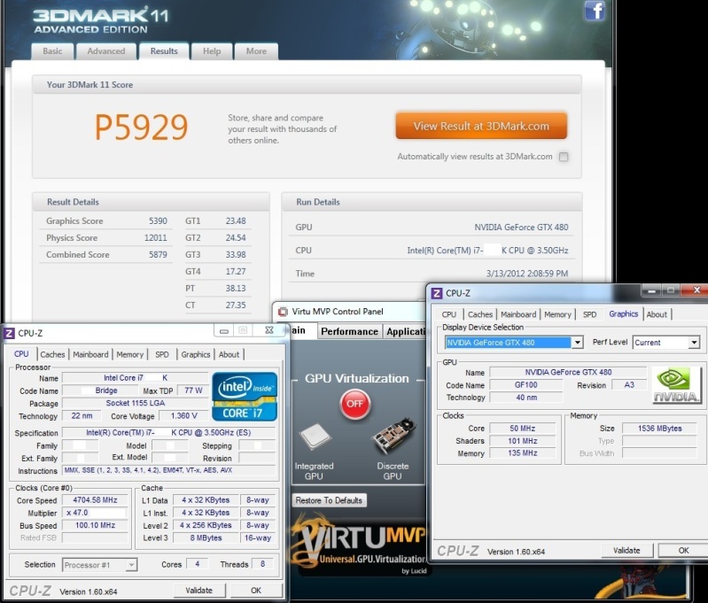The width and height of the screenshot is (708, 603).
Task: Click the Graphics Score value 5390
Action: [158, 221]
